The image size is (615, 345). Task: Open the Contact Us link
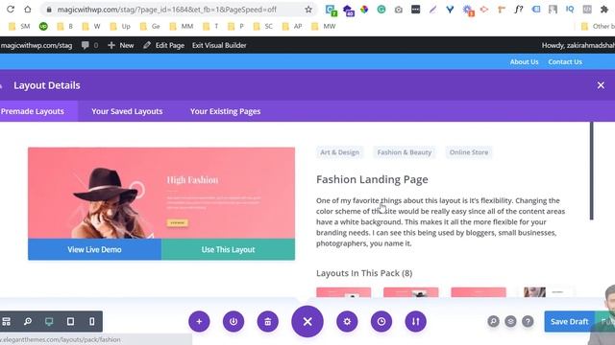click(565, 61)
